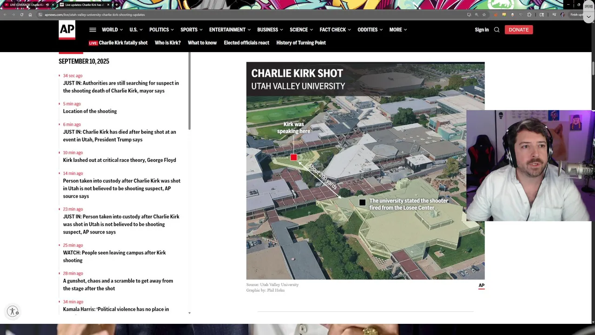Open the hamburger menu next to AP logo
595x335 pixels.
[93, 30]
